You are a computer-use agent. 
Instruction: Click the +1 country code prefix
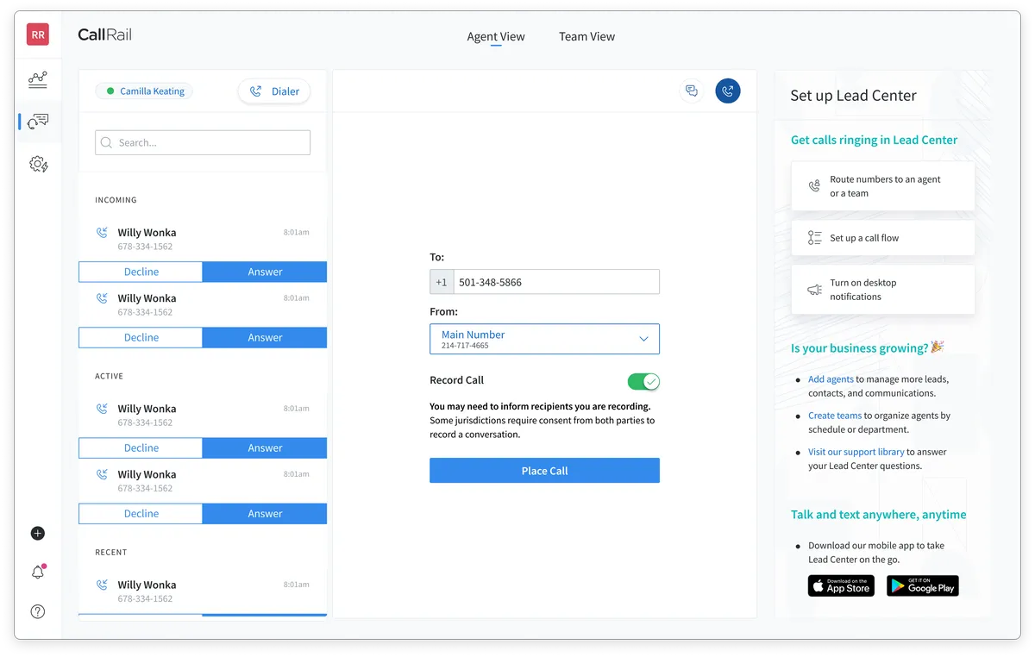point(442,282)
